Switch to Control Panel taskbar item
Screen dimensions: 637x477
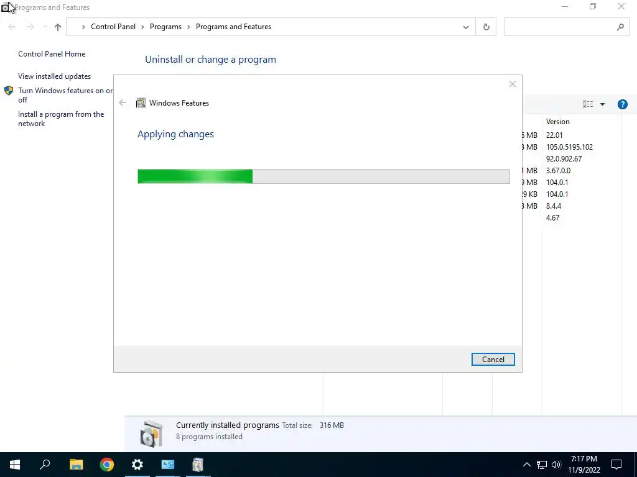tap(168, 465)
